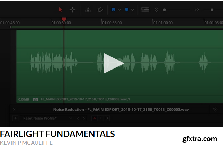Toggle the A comparison state button
This screenshot has width=223, height=147.
(x=95, y=118)
